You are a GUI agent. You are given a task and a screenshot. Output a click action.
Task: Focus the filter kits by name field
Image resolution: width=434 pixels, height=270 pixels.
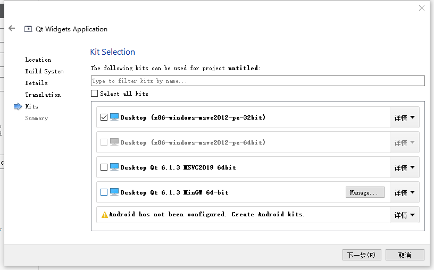[257, 81]
